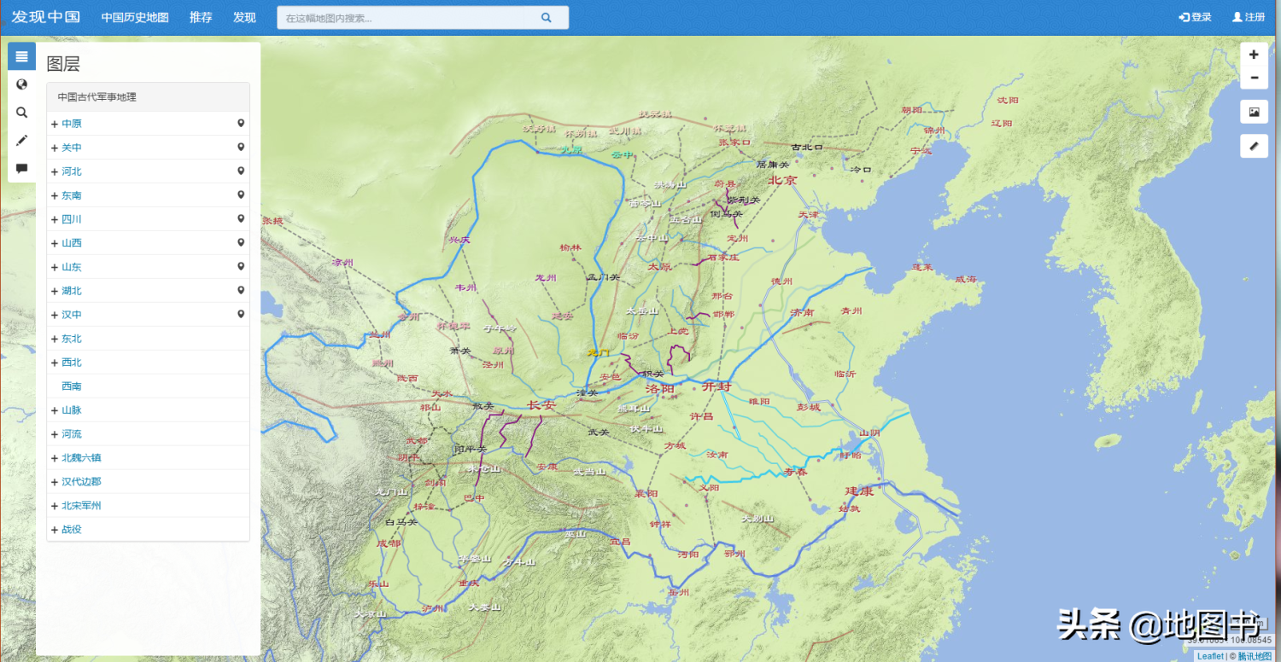Select the pencil edit icon in left sidebar
This screenshot has width=1281, height=662.
(x=21, y=140)
